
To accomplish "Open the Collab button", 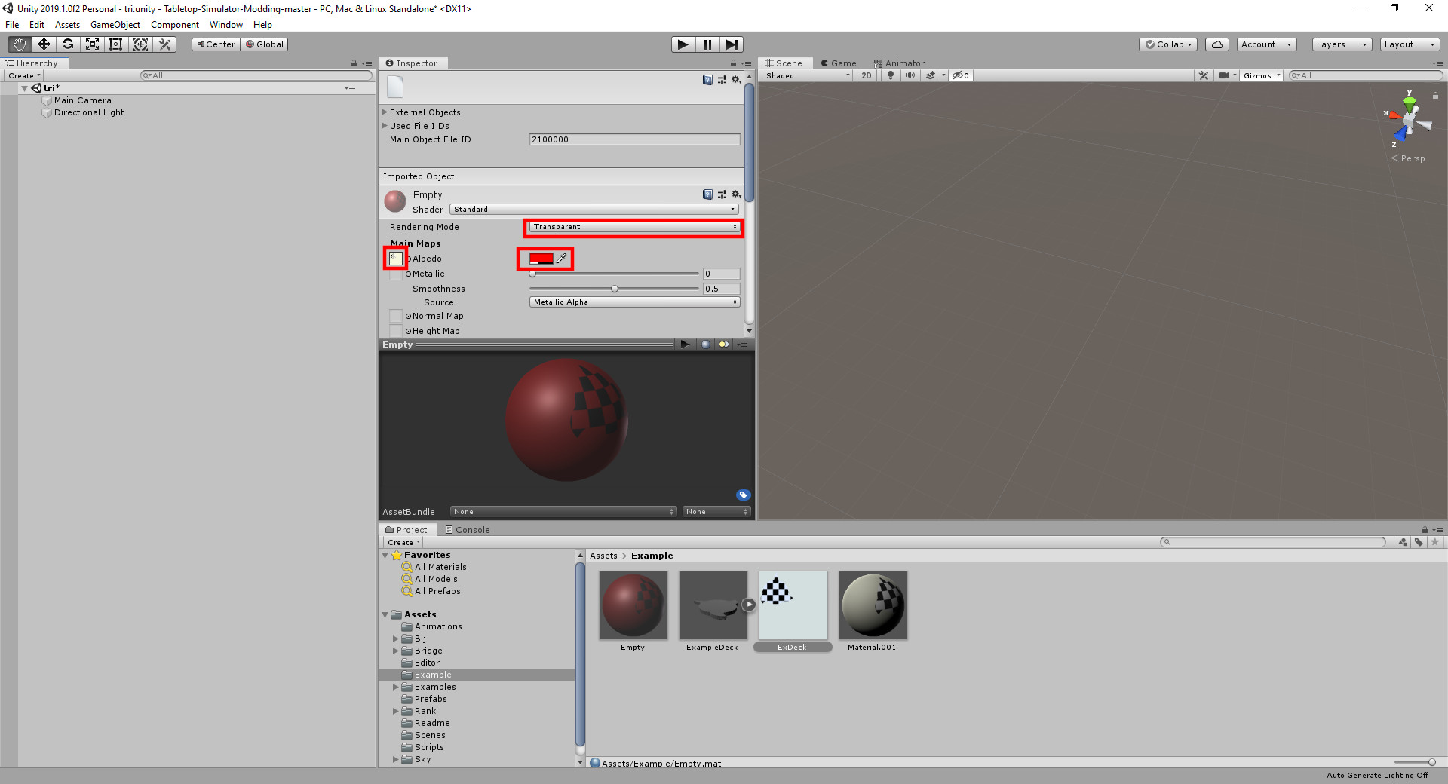I will tap(1169, 44).
